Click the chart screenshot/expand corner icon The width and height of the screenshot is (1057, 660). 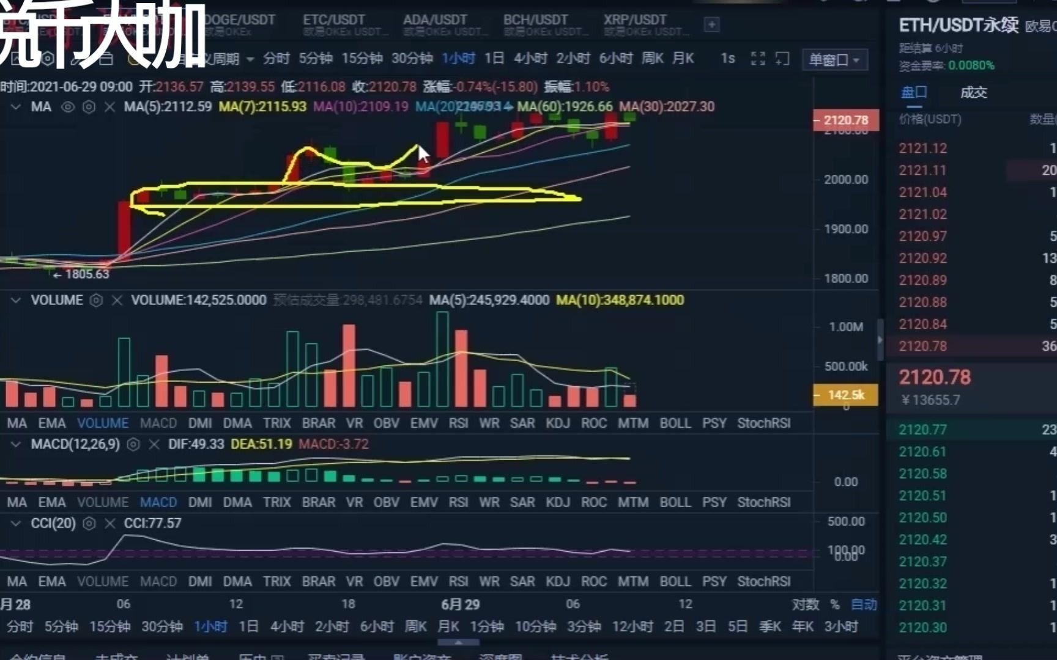(782, 59)
